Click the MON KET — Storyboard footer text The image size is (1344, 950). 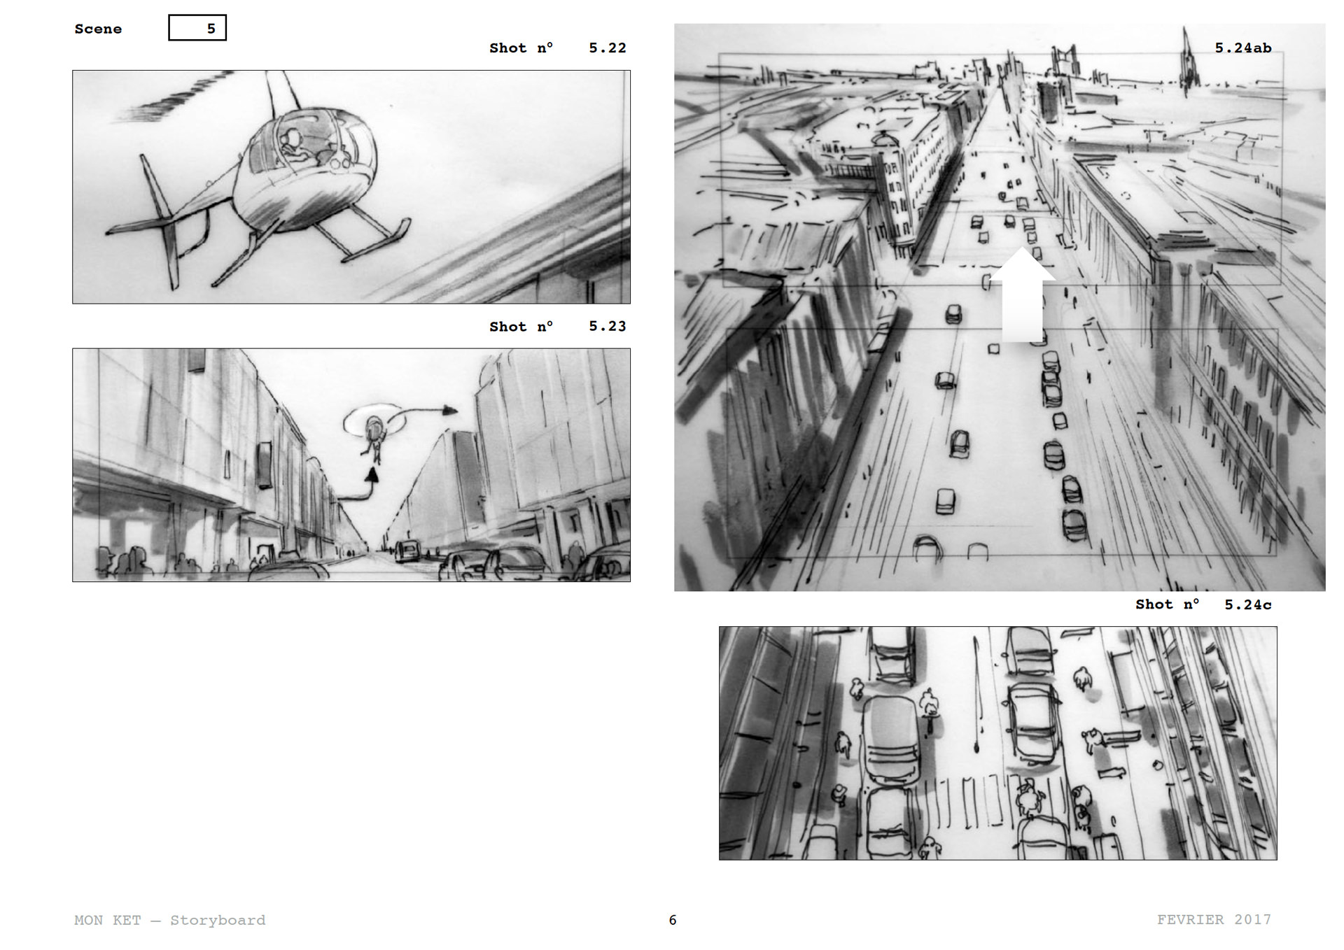169,920
